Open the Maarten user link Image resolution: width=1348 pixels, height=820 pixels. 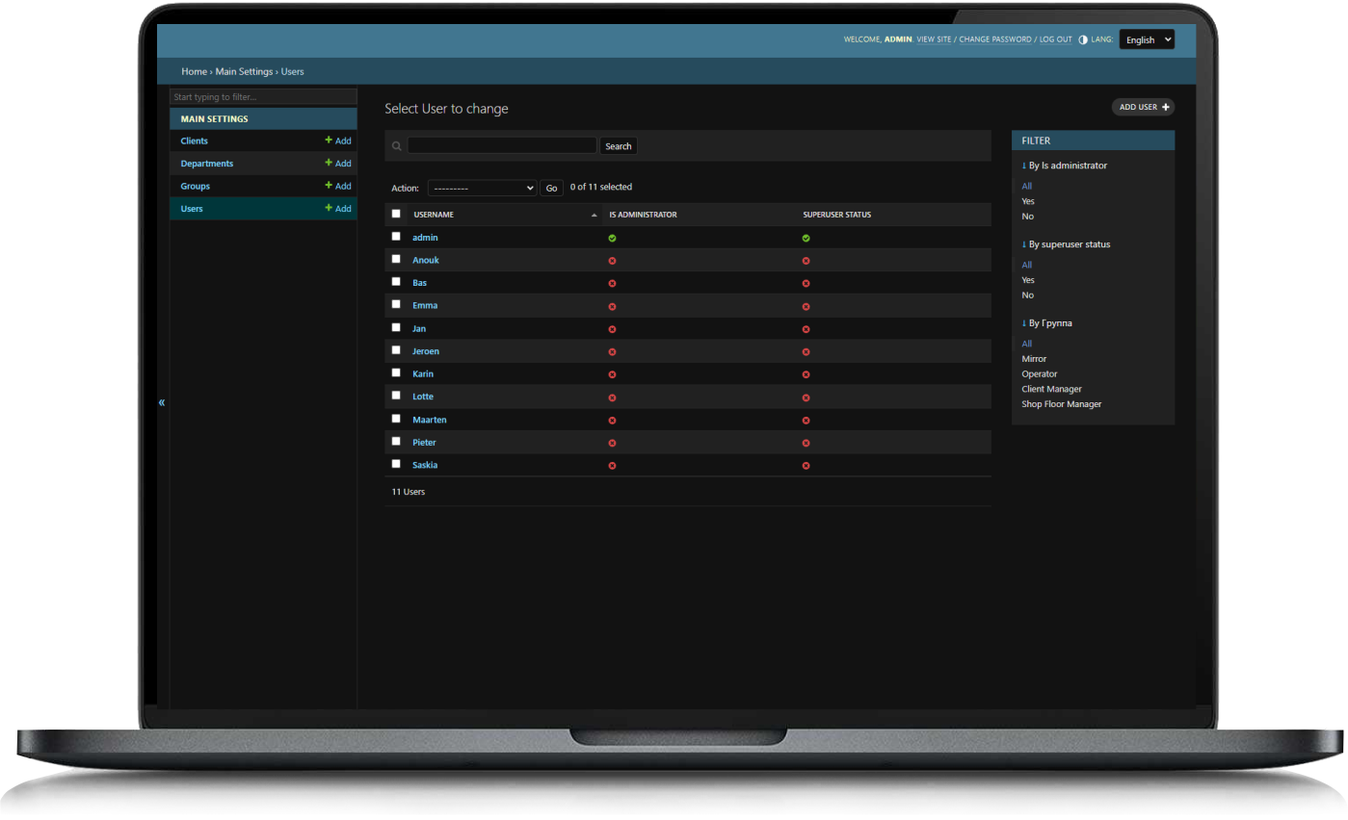(x=430, y=420)
